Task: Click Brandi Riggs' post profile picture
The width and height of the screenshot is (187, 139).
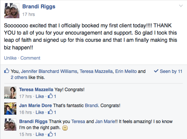Action: [x=12, y=11]
